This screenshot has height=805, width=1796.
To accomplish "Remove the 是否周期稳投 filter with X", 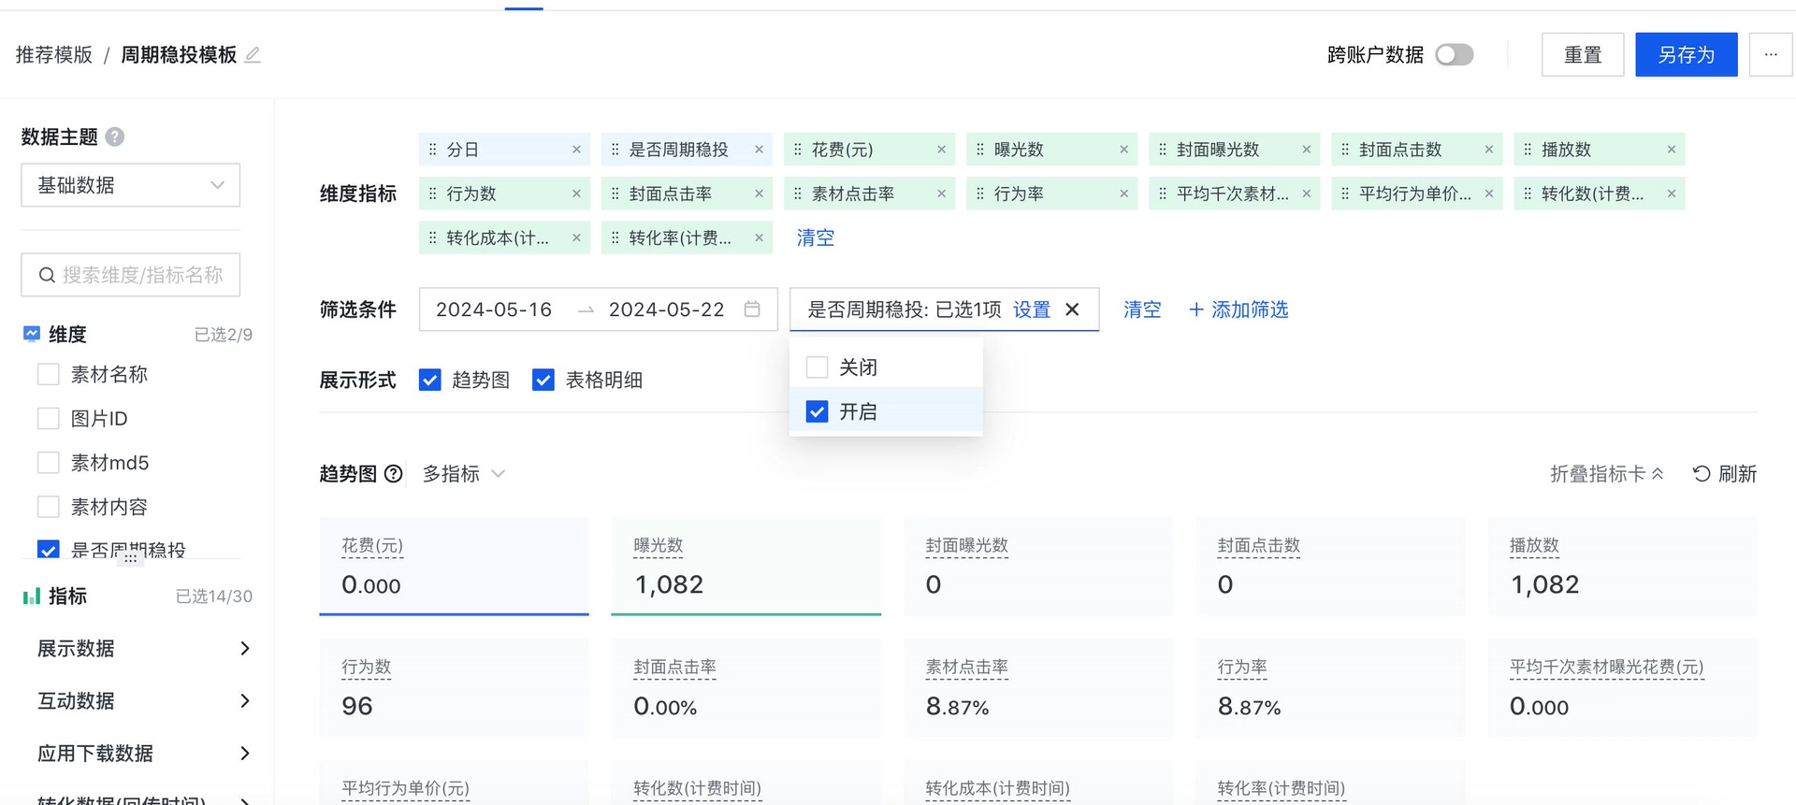I will point(1072,309).
